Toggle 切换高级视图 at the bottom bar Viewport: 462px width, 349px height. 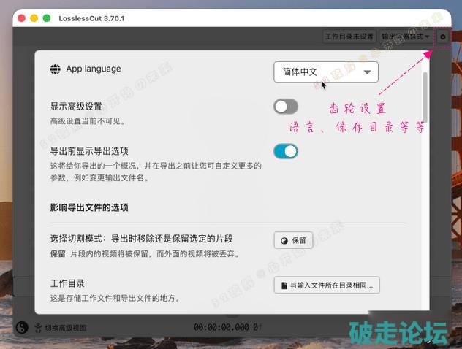(x=65, y=328)
